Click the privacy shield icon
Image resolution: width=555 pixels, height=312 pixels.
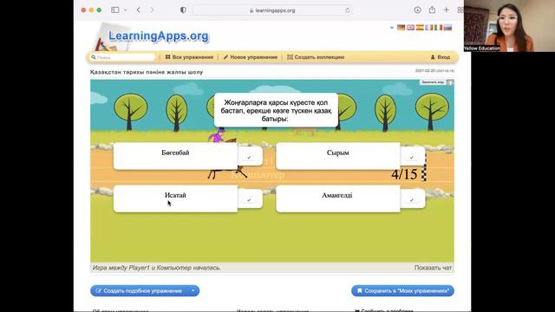click(183, 10)
